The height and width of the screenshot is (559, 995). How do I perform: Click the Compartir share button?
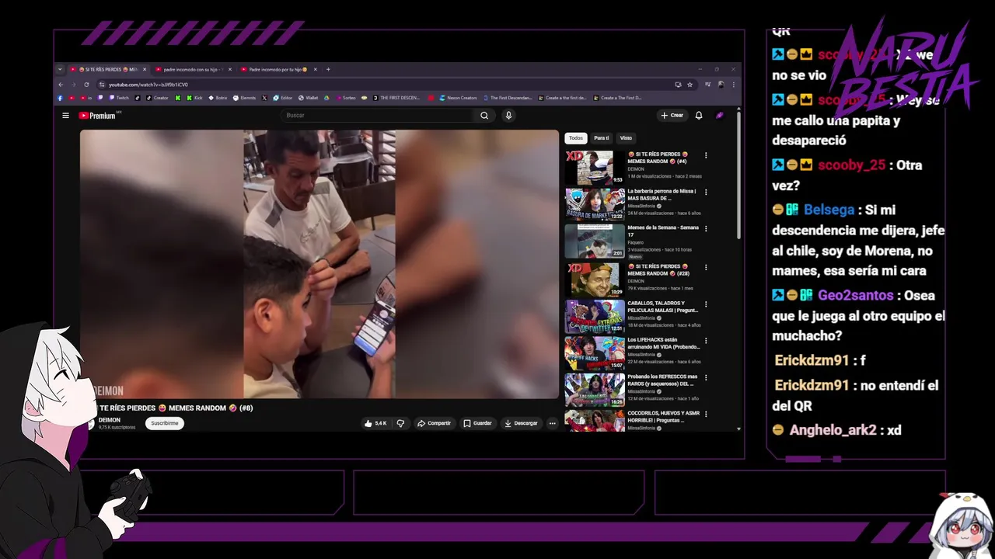click(434, 423)
